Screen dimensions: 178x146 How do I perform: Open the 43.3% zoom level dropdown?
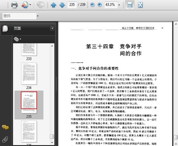coord(119,5)
